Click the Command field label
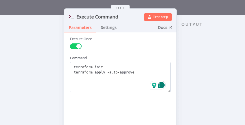The image size is (245, 125). point(78,58)
